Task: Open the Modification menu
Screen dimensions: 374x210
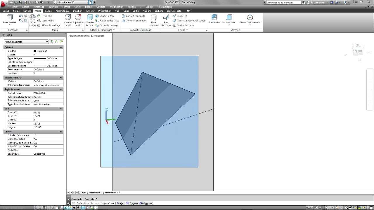Action: click(117, 7)
